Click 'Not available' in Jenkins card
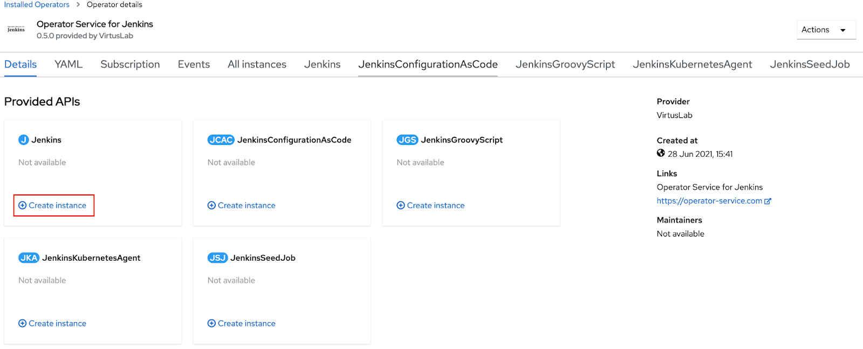Viewport: 863px width, 349px height. (x=42, y=162)
